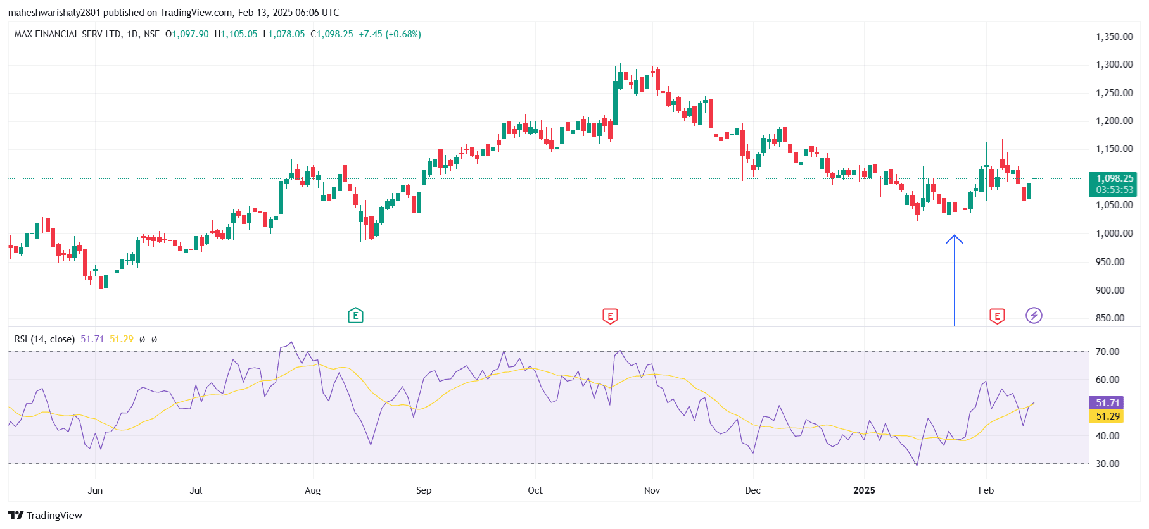The width and height of the screenshot is (1149, 529).
Task: Click the 900.00 price axis label
Action: (1110, 290)
